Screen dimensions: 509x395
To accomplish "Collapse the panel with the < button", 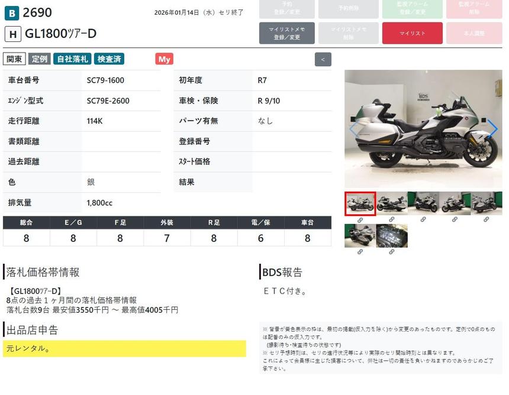I will [x=323, y=59].
